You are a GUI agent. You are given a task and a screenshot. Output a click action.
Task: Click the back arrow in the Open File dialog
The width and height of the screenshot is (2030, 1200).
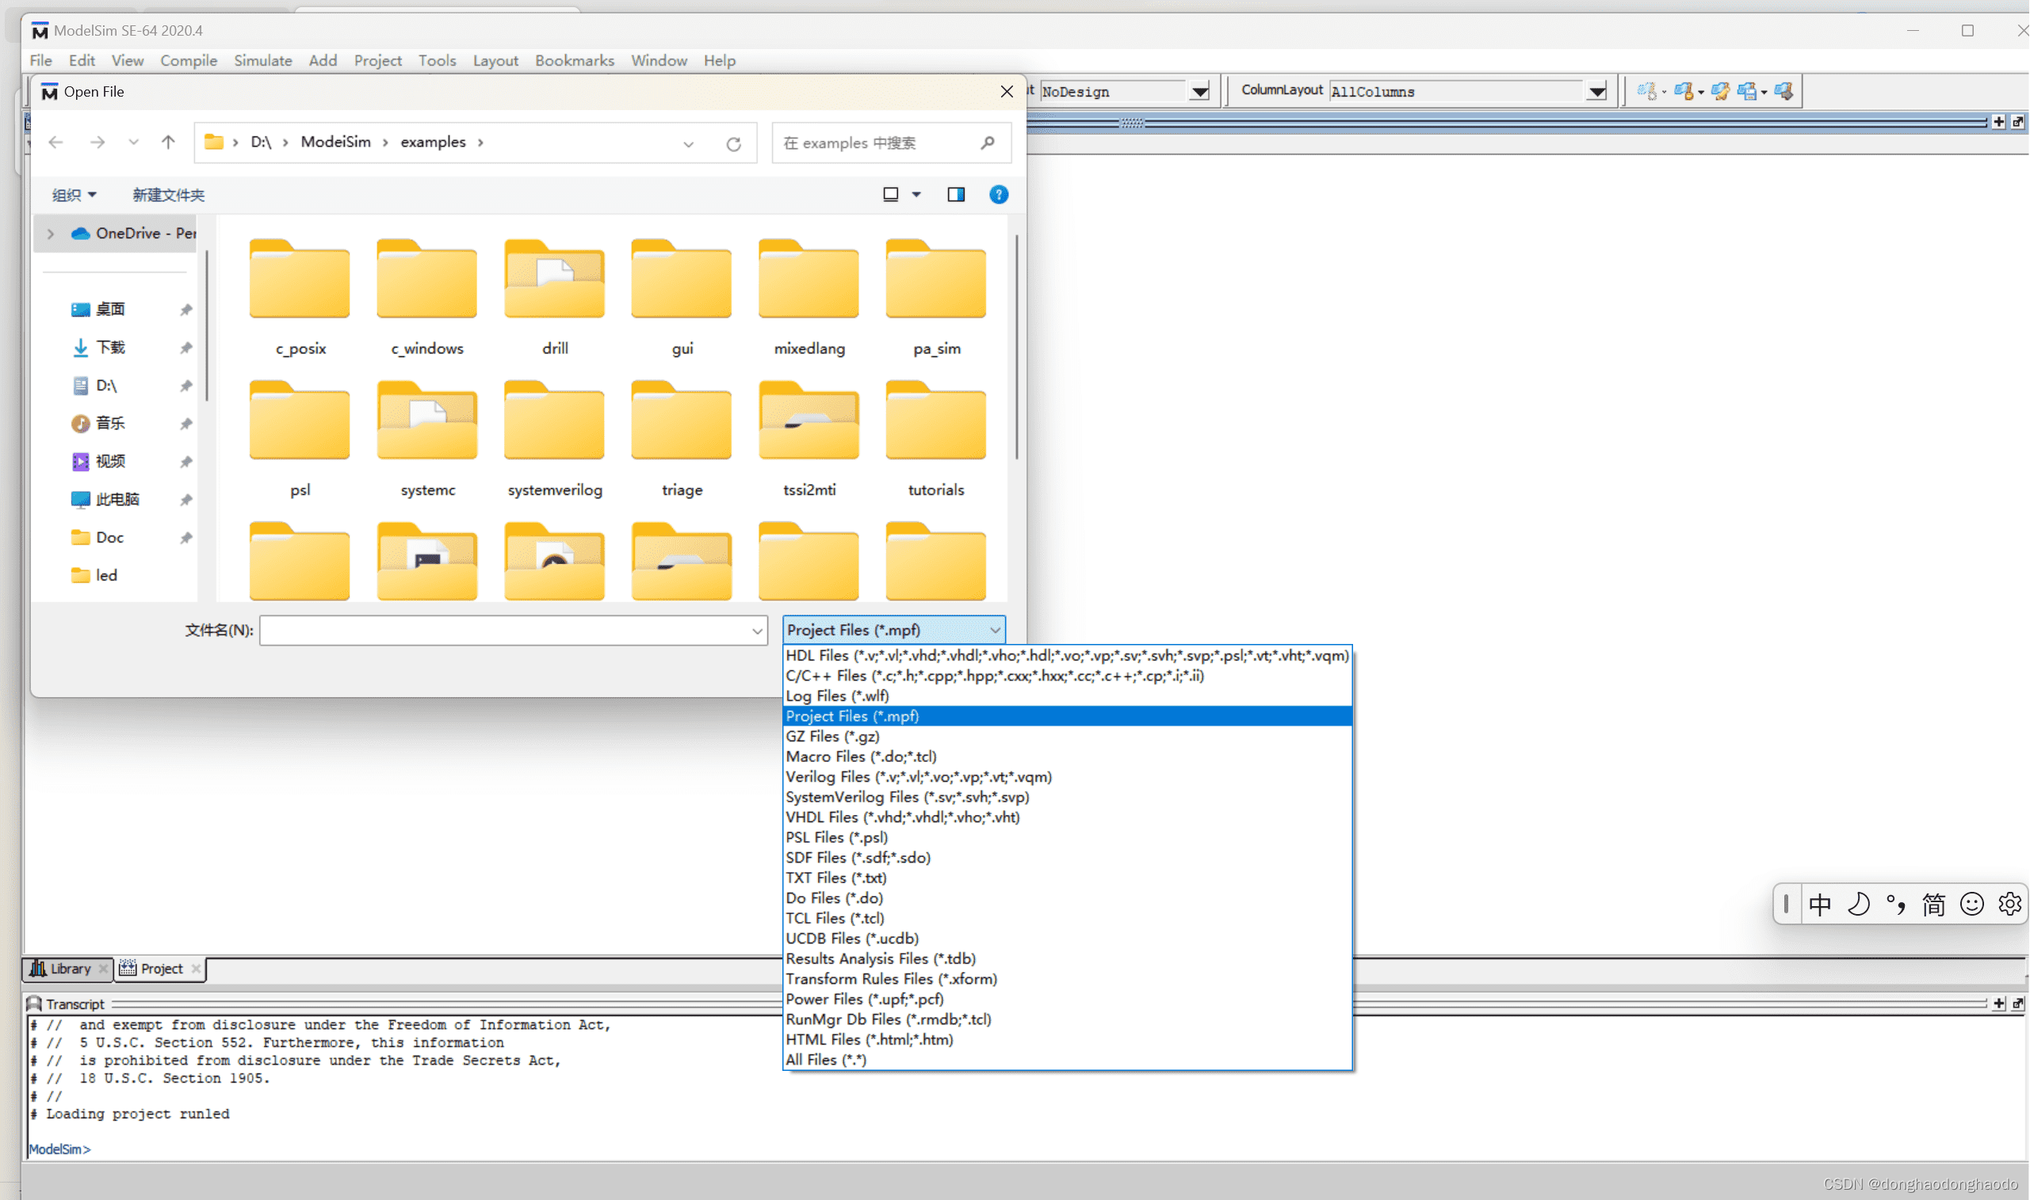coord(55,142)
